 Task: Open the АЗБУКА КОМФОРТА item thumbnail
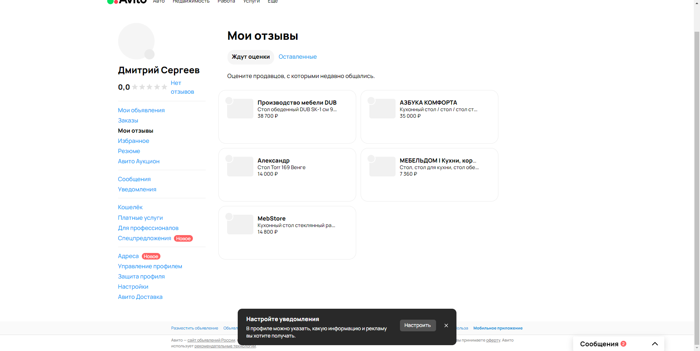[382, 109]
